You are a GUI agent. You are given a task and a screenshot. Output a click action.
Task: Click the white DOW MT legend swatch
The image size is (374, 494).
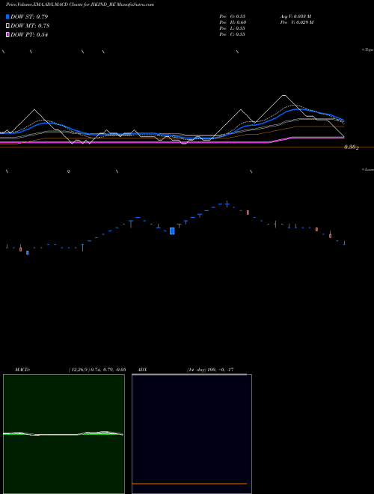(x=7, y=26)
